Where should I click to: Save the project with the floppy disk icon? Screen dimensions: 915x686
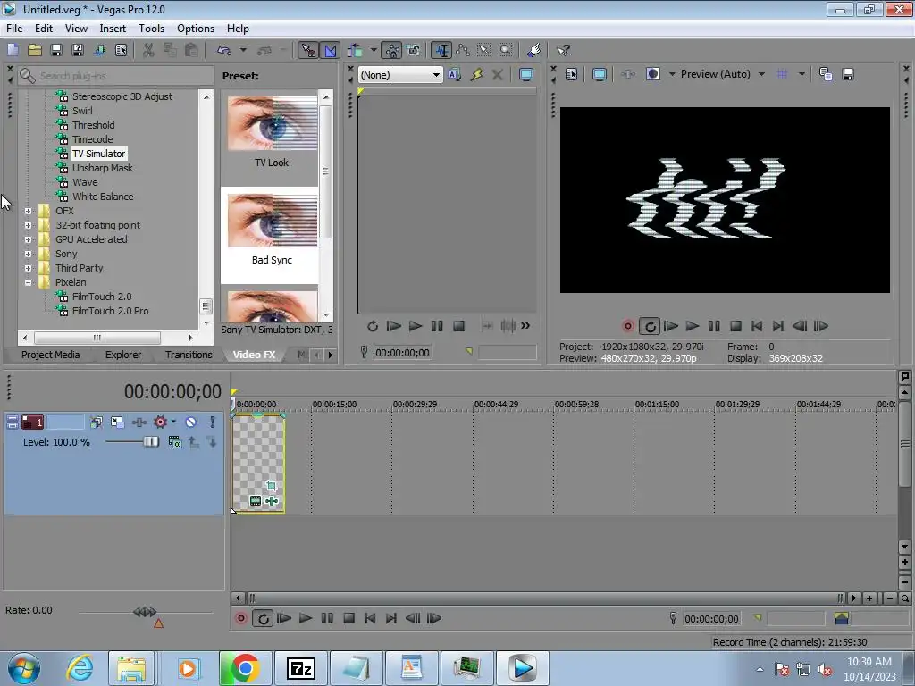pyautogui.click(x=56, y=50)
